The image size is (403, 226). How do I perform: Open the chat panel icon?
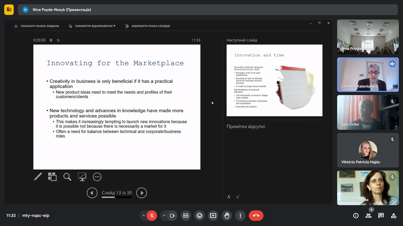click(x=381, y=216)
